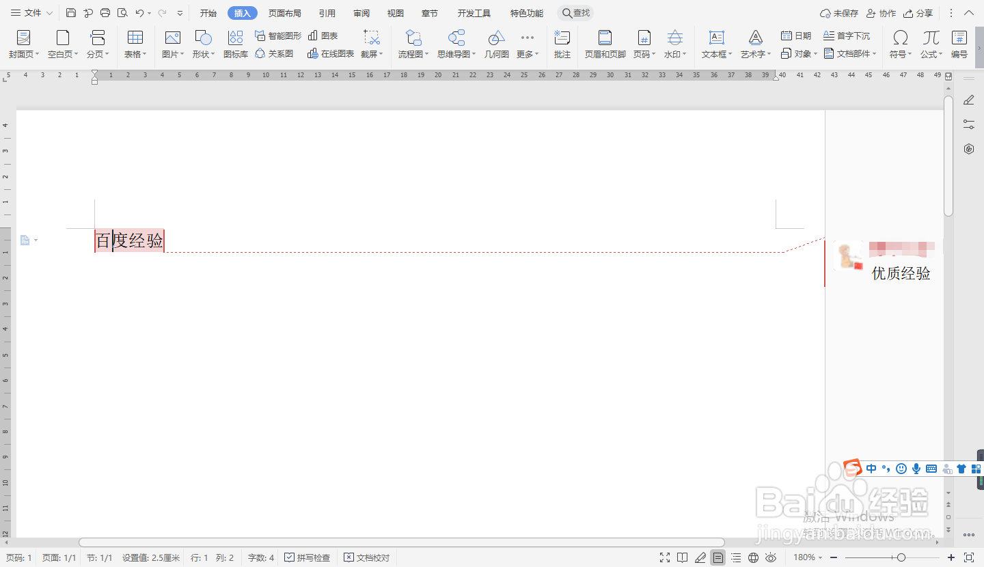Insert a chart (图表)
The height and width of the screenshot is (567, 984).
click(323, 36)
